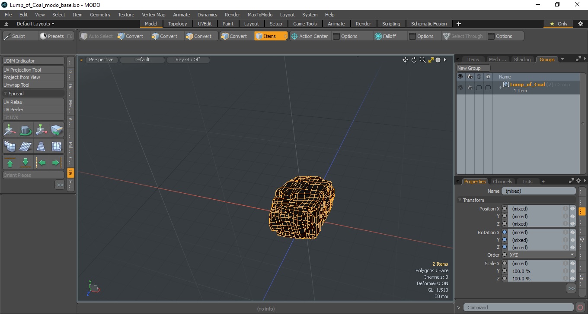588x314 pixels.
Task: Switch to UVEdit layout tab
Action: pyautogui.click(x=205, y=24)
